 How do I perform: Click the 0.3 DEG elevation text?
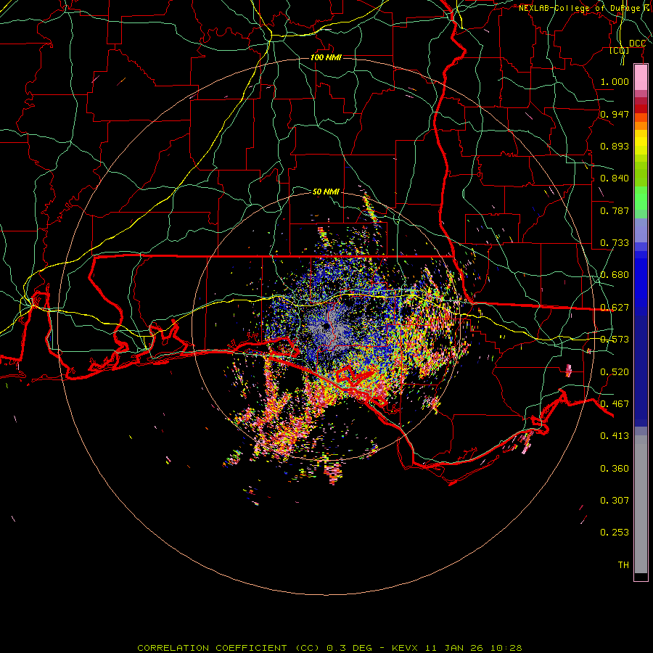(349, 648)
